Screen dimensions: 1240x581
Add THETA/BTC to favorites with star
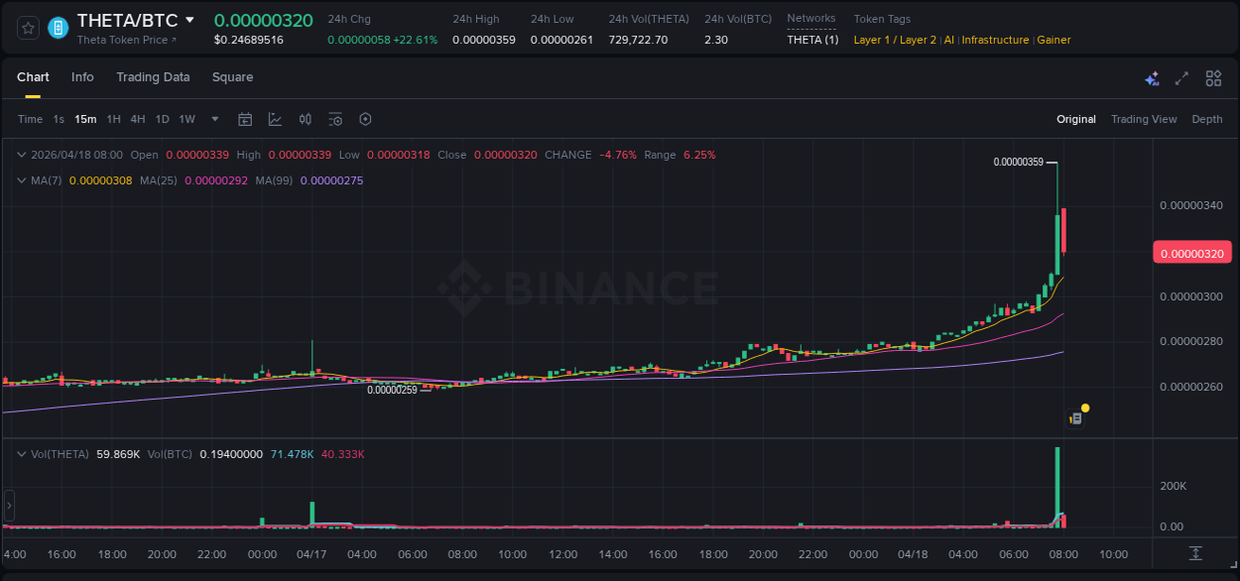point(29,28)
